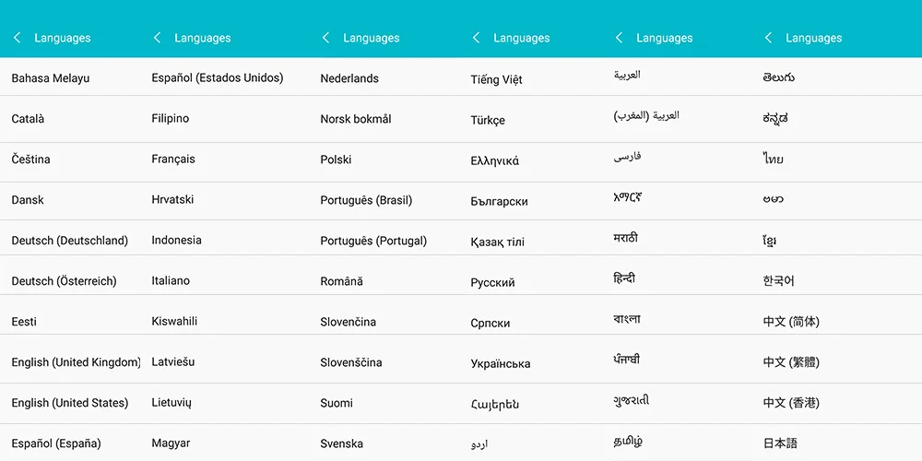Select 日本語 language option
This screenshot has width=922, height=461.
pyautogui.click(x=780, y=443)
